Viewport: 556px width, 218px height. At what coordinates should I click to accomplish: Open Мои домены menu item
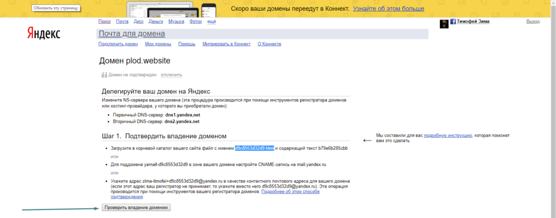[158, 44]
